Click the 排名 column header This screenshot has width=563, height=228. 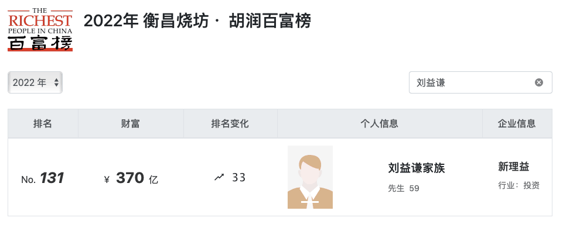click(x=43, y=124)
